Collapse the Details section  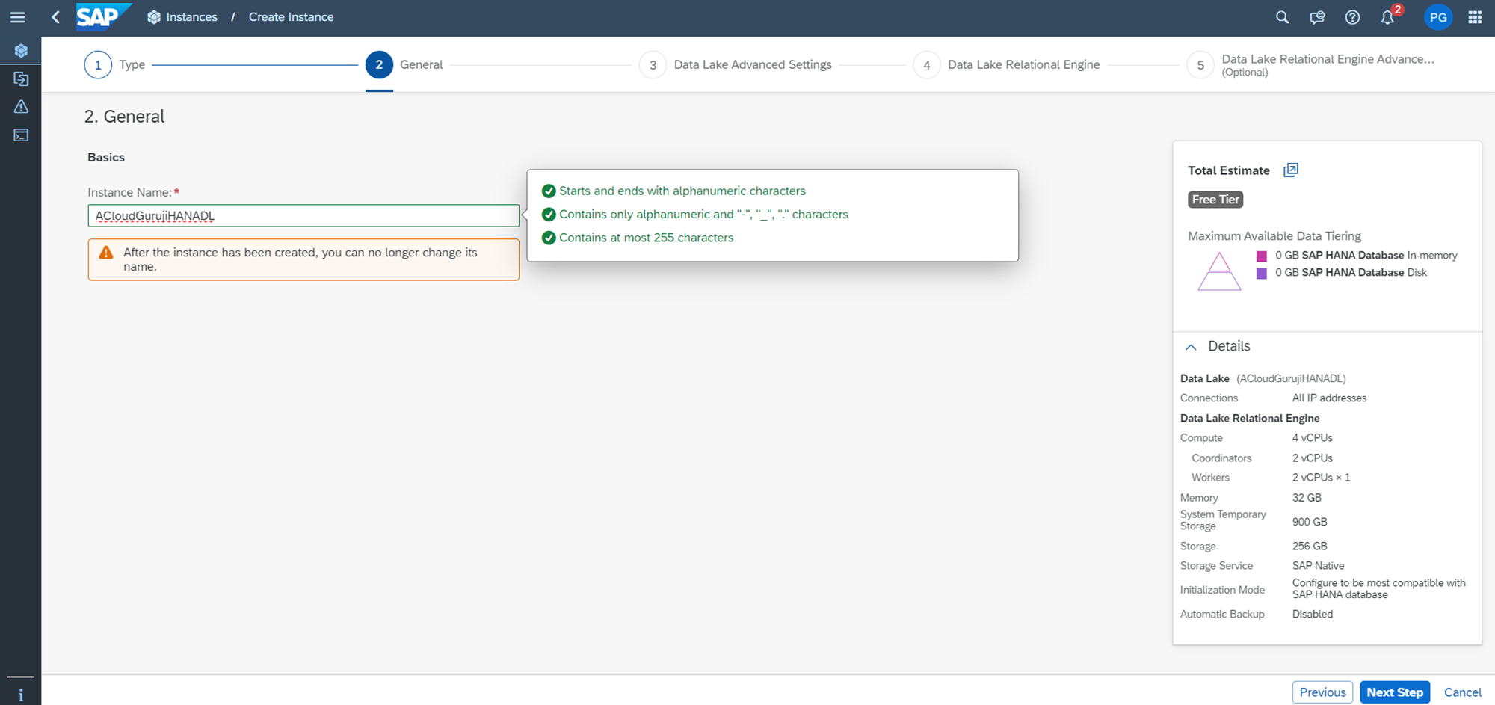1191,347
